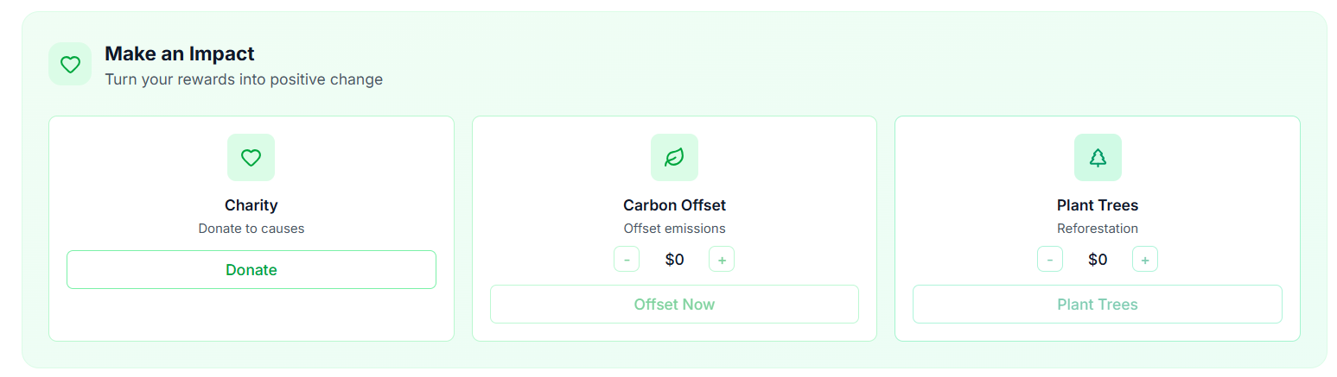Screen dimensions: 1337x377
Task: Increase the Plant Trees amount with plus
Action: click(1145, 259)
